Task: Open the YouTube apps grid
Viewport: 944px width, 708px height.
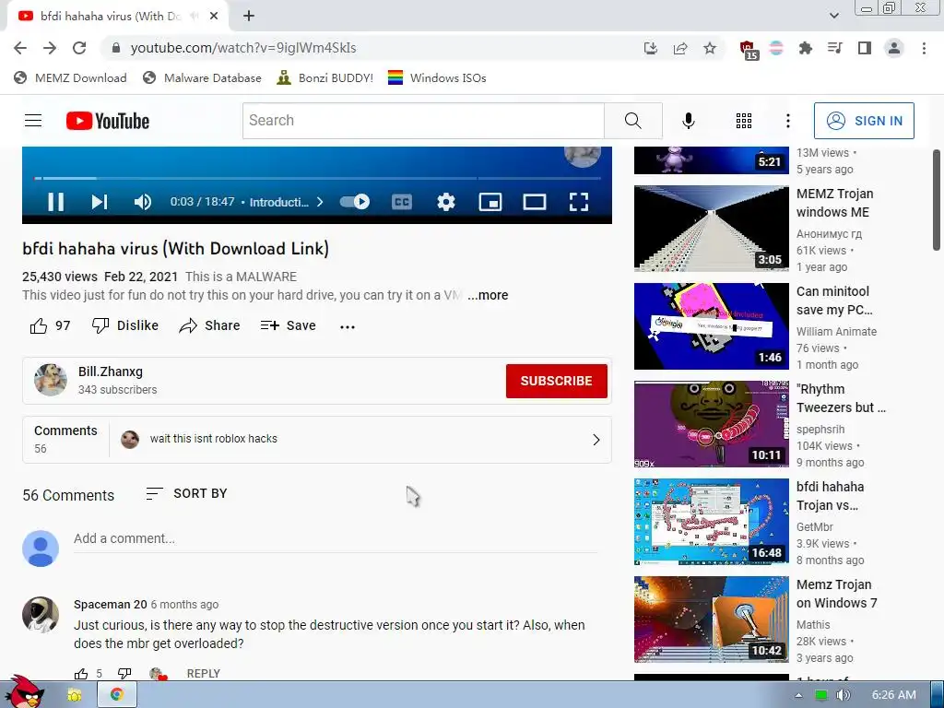Action: [x=744, y=121]
